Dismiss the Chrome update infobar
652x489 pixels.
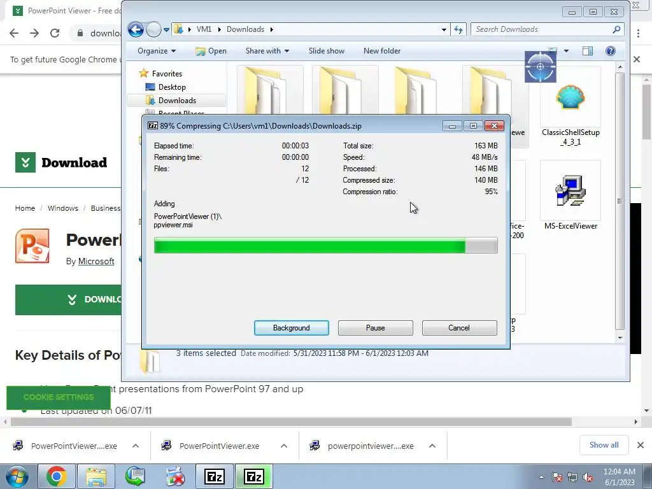(637, 59)
